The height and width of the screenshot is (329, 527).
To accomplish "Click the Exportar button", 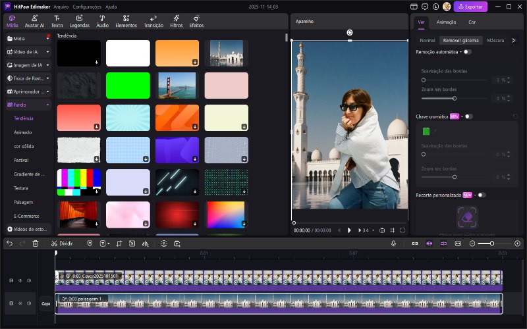I will tap(470, 7).
